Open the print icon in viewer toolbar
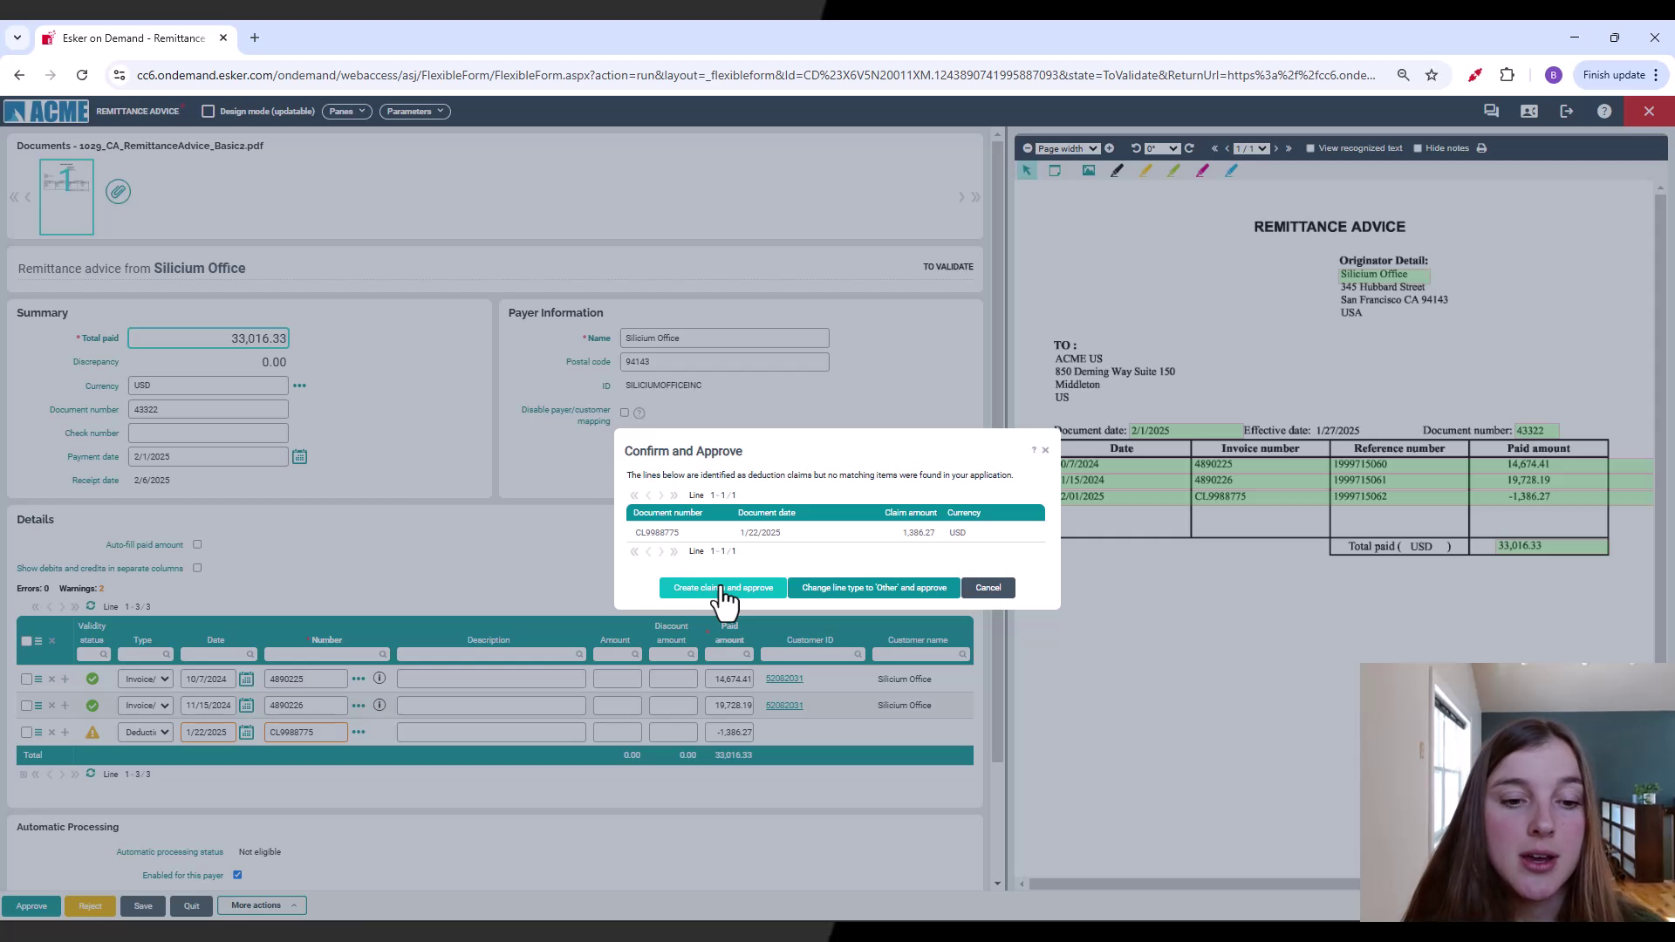Viewport: 1675px width, 942px height. 1481,148
